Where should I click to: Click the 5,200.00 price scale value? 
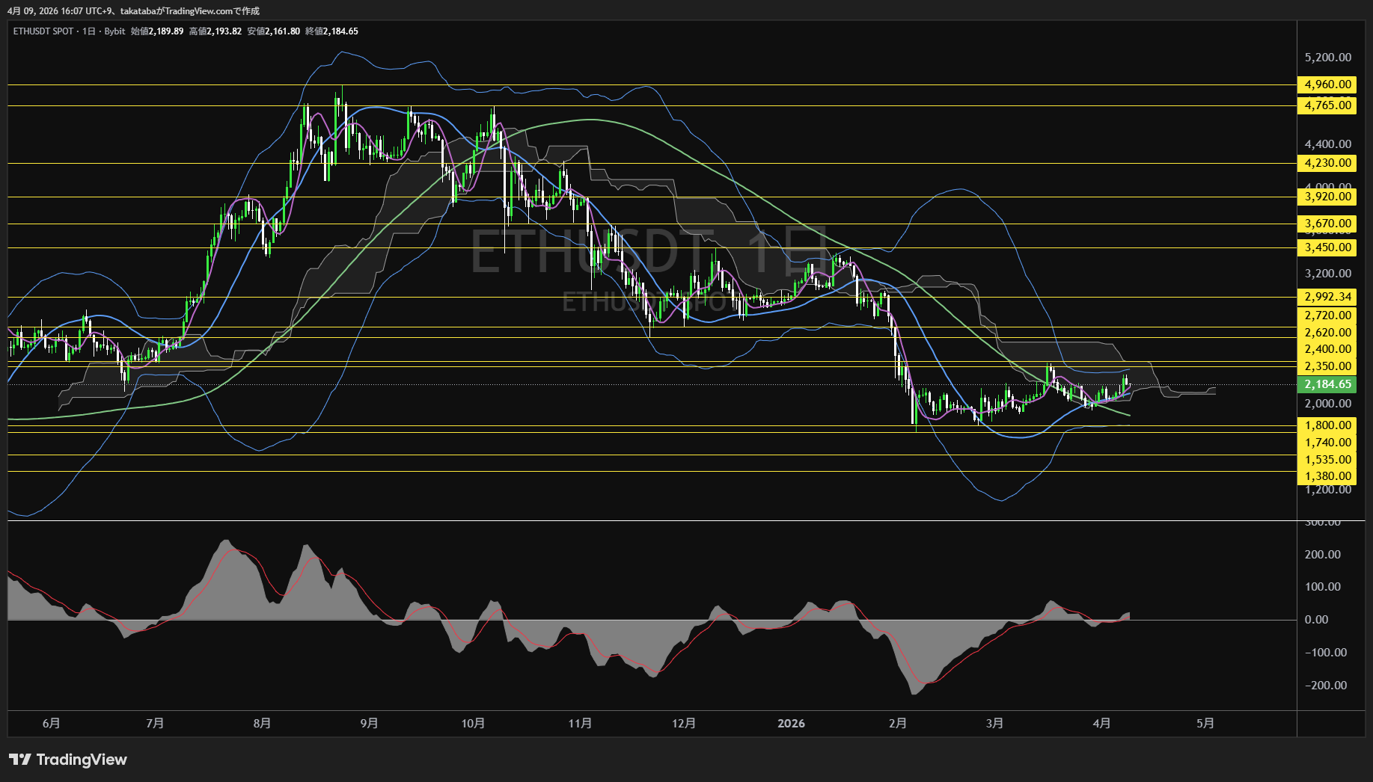[x=1327, y=58]
